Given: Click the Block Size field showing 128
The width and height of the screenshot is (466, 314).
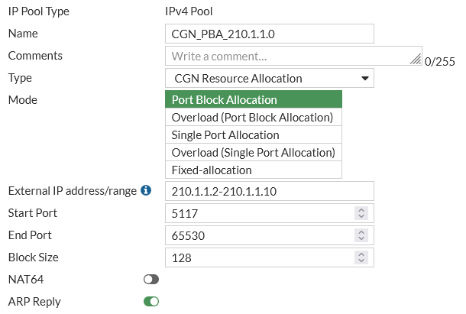Looking at the screenshot, I should tap(260, 257).
